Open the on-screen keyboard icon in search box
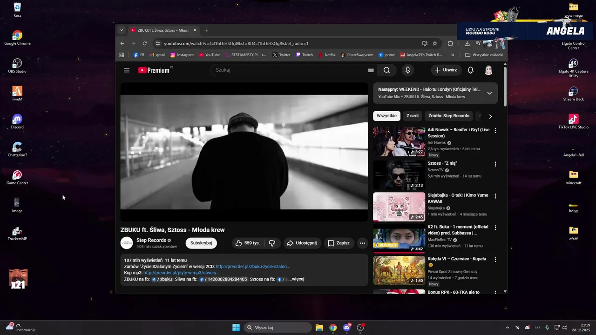The height and width of the screenshot is (335, 596). pos(371,70)
